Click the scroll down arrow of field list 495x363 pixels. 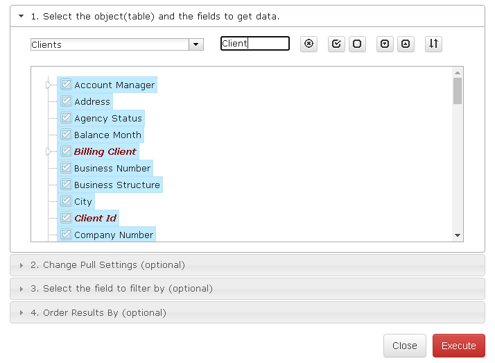point(458,235)
